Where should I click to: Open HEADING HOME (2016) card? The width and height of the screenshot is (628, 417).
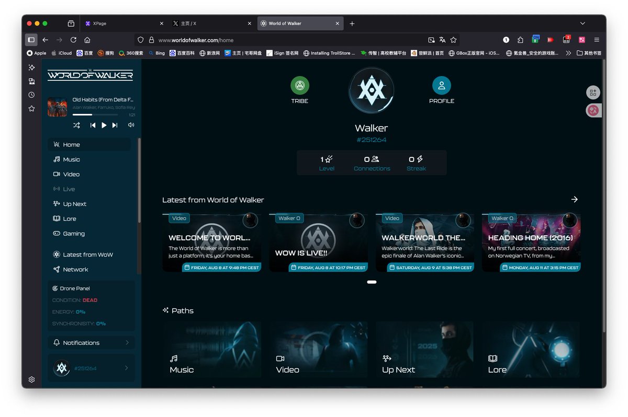[x=531, y=242]
